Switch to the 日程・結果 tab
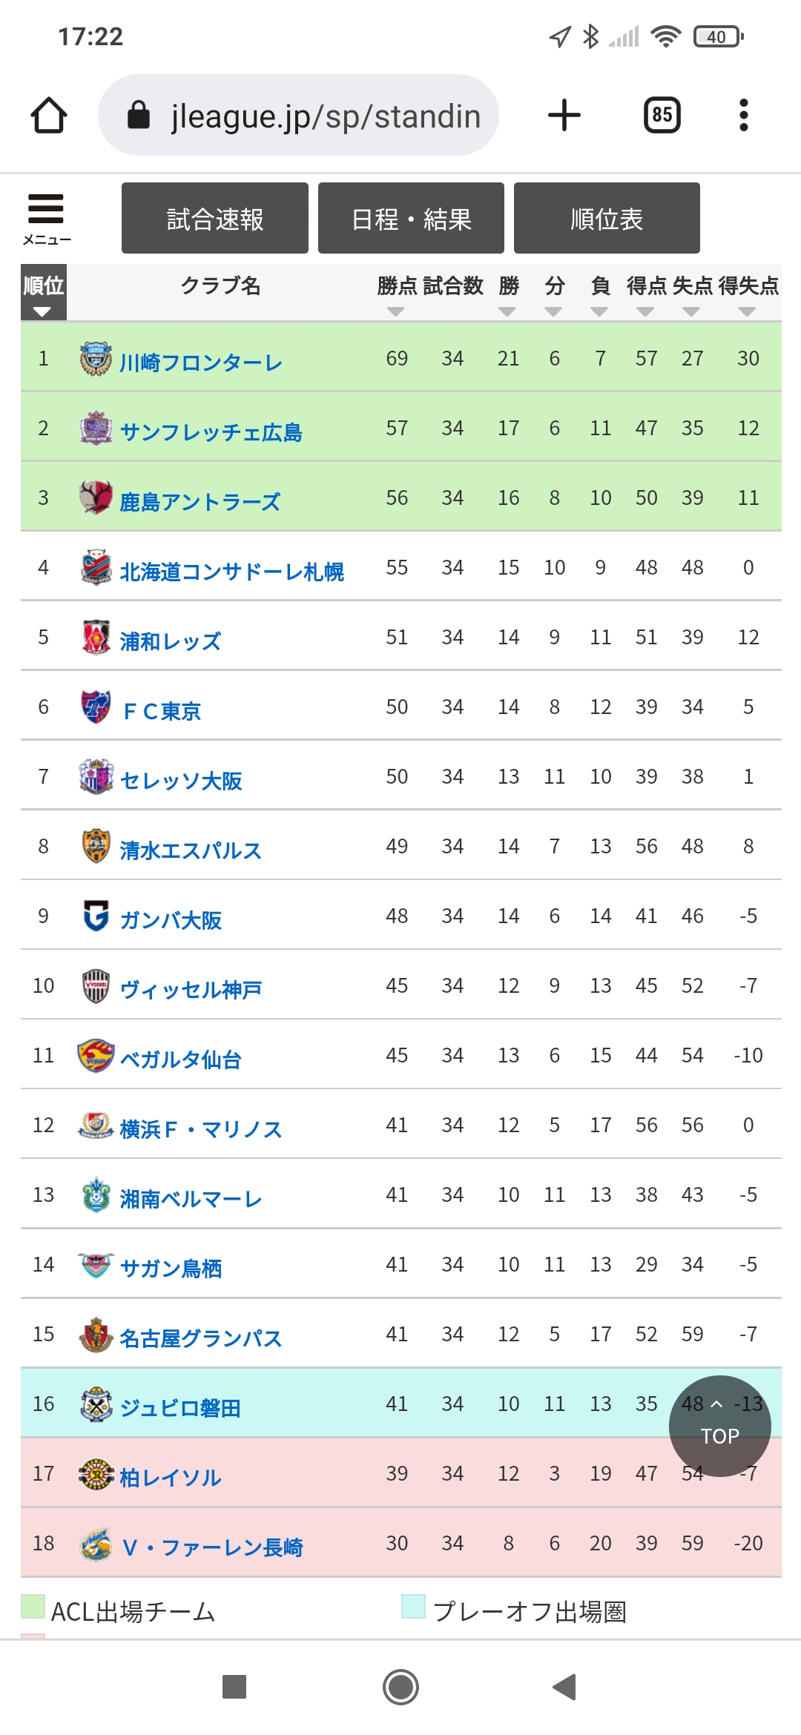The width and height of the screenshot is (801, 1735). click(411, 218)
